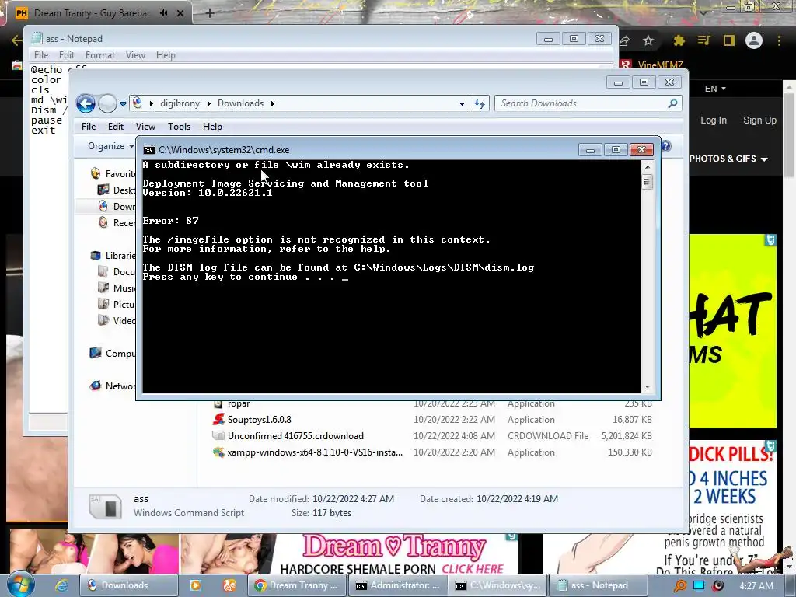This screenshot has width=796, height=597.
Task: Launch Internet Explorer from the taskbar
Action: coord(61,585)
